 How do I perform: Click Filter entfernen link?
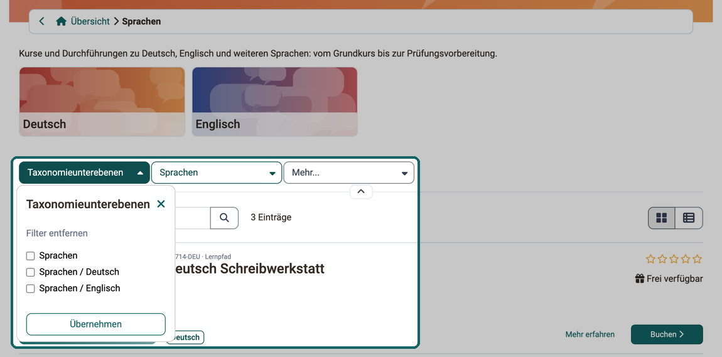click(x=57, y=233)
